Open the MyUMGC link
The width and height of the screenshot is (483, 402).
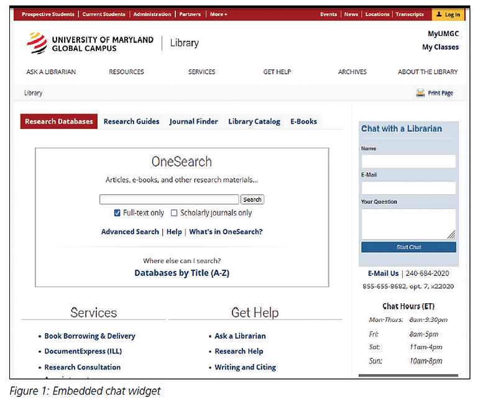click(443, 34)
